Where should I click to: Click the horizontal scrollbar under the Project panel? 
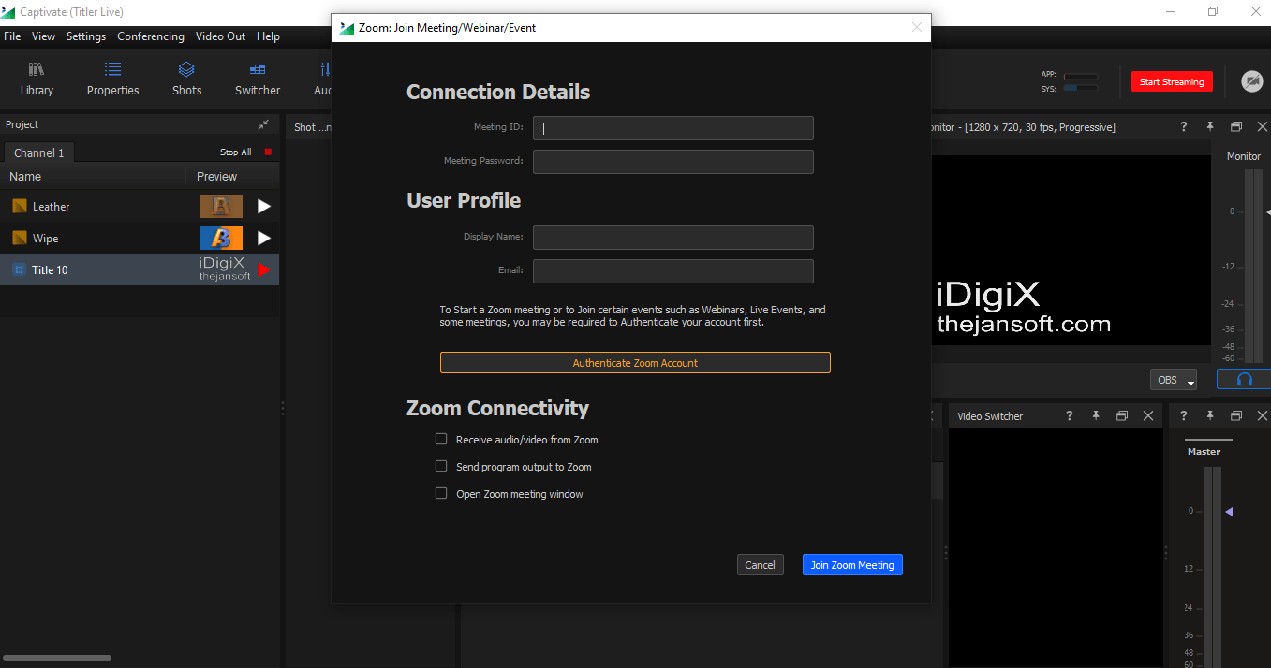coord(57,658)
